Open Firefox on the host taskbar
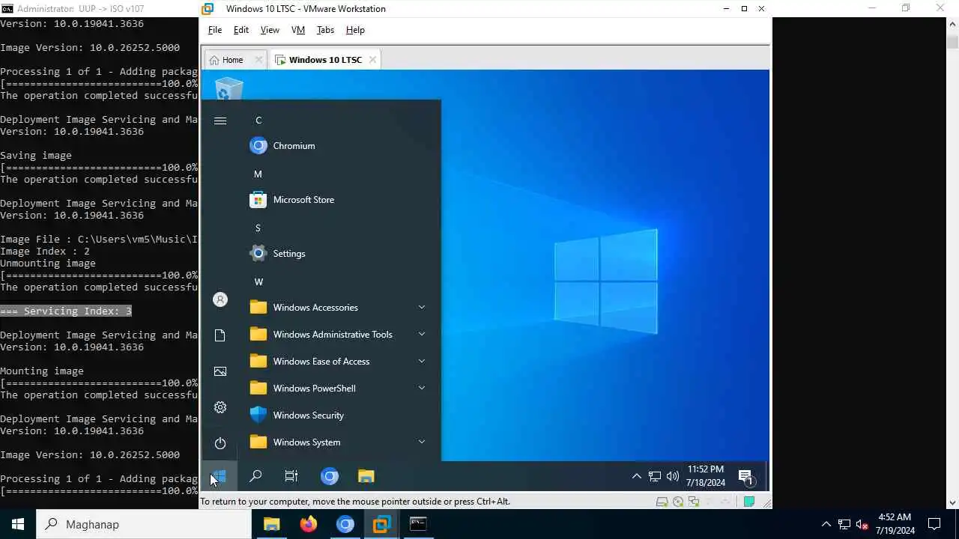 tap(308, 524)
